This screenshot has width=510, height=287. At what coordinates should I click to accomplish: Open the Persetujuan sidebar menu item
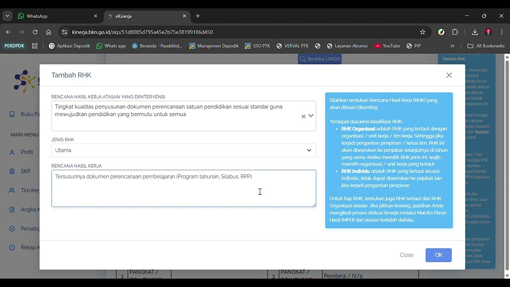click(24, 229)
